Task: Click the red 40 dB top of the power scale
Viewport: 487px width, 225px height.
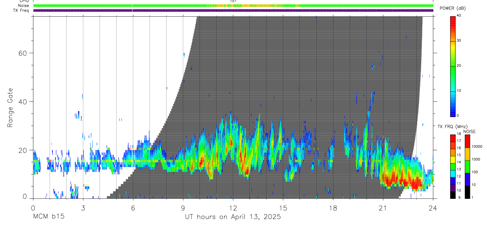Action: pos(452,17)
